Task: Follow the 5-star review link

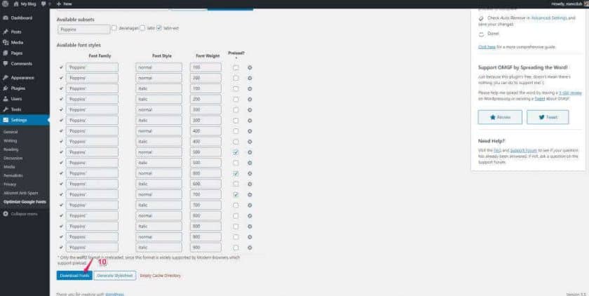Action: pyautogui.click(x=570, y=93)
